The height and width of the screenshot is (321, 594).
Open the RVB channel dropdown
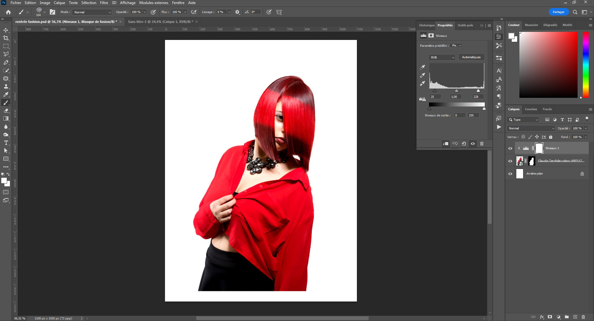point(442,57)
